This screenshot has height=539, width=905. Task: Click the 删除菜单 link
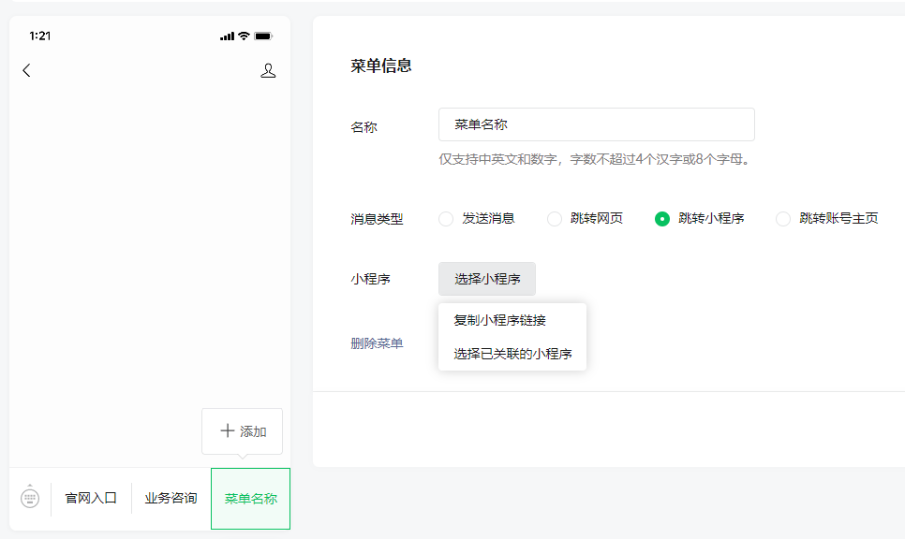377,343
